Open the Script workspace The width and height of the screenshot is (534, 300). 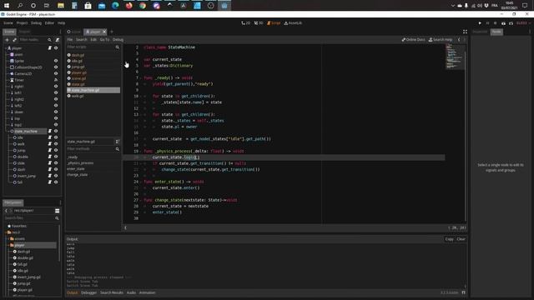[274, 23]
